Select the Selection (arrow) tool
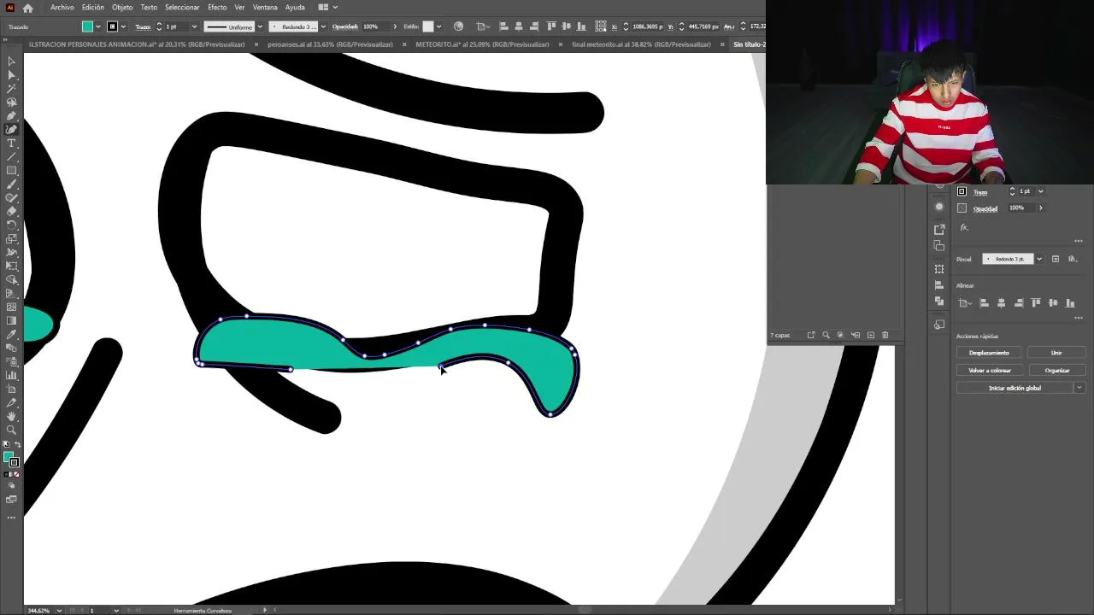The height and width of the screenshot is (615, 1094). (11, 61)
